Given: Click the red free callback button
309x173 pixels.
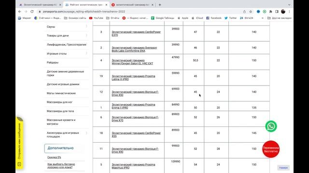Looking at the screenshot, I should click(271, 149).
